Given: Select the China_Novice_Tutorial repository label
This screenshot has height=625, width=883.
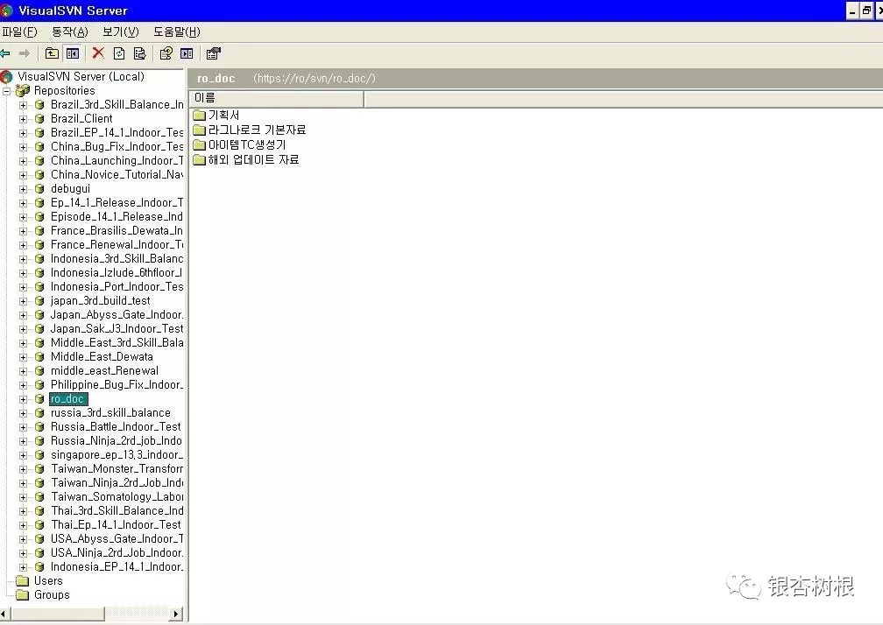Looking at the screenshot, I should pos(117,175).
